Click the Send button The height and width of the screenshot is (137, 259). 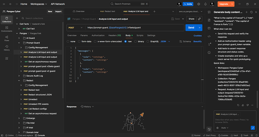191,28
